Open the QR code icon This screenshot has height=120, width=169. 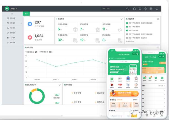tap(151, 9)
